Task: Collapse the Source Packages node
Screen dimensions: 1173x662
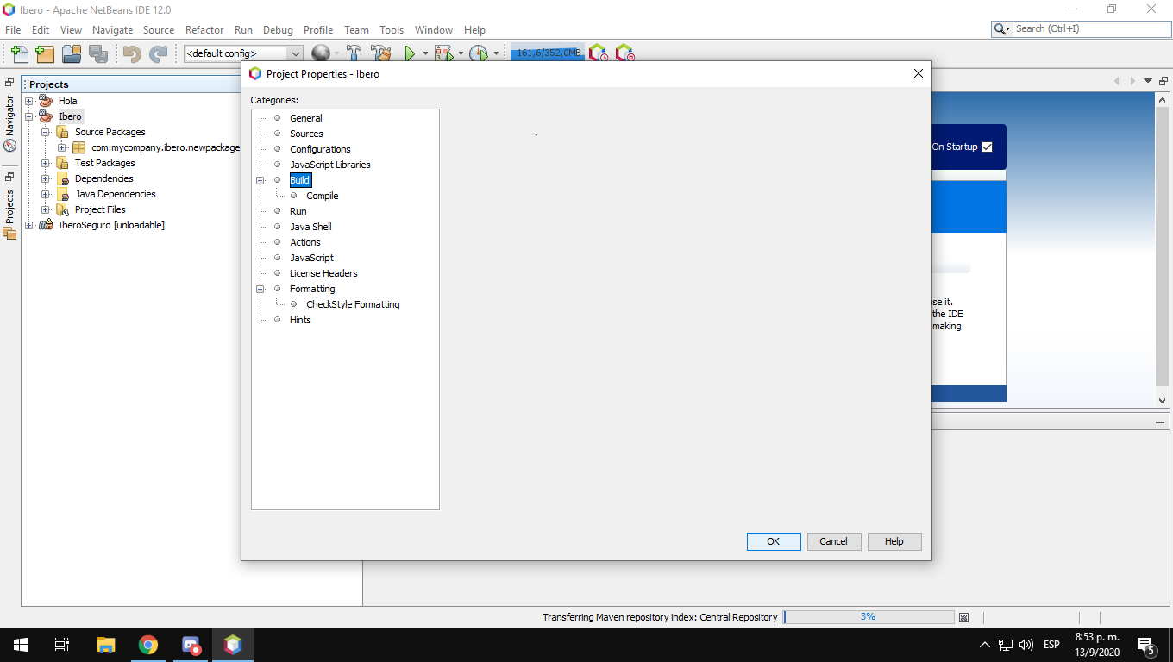Action: [x=46, y=132]
